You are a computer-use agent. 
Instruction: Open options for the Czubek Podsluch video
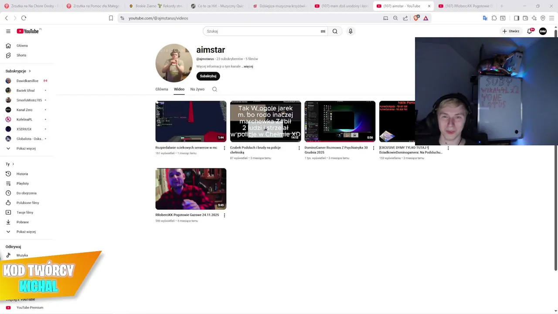pyautogui.click(x=299, y=148)
